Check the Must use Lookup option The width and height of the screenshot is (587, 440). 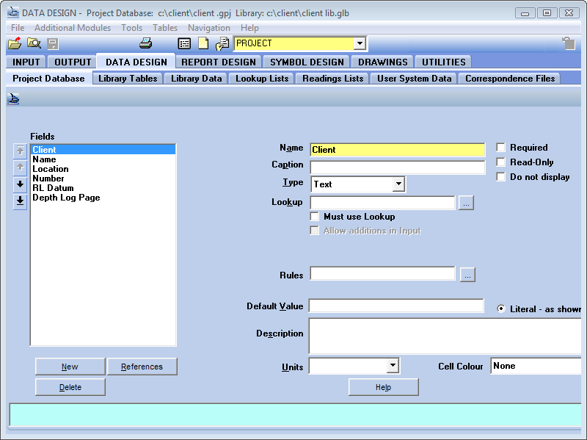315,217
